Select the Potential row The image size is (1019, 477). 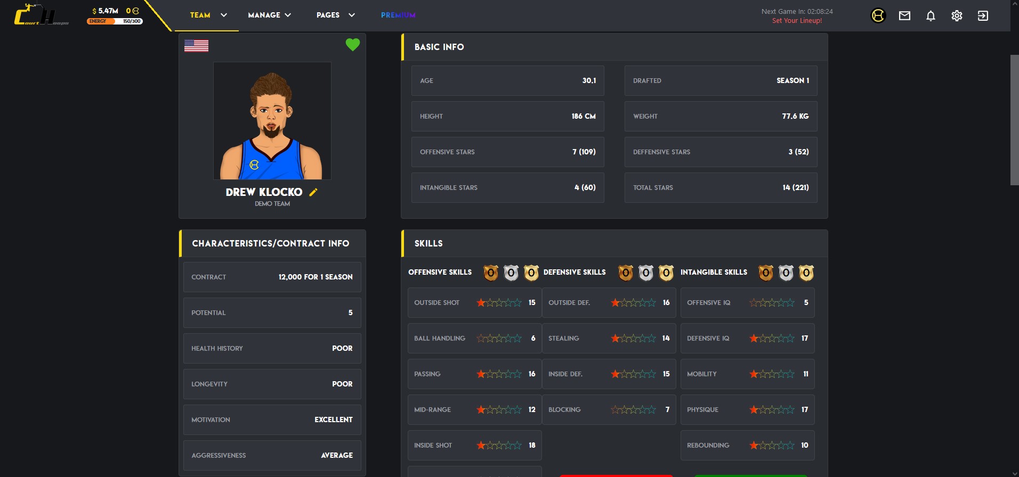pos(272,312)
